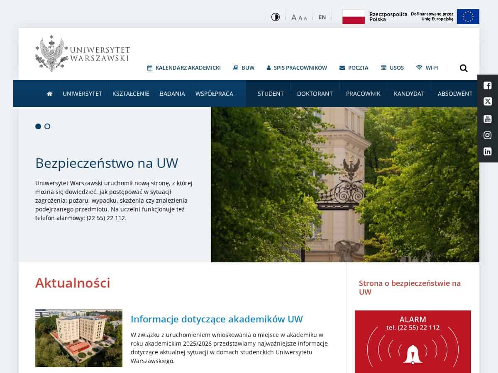Open Wi-Fi information link
The width and height of the screenshot is (498, 373).
427,68
